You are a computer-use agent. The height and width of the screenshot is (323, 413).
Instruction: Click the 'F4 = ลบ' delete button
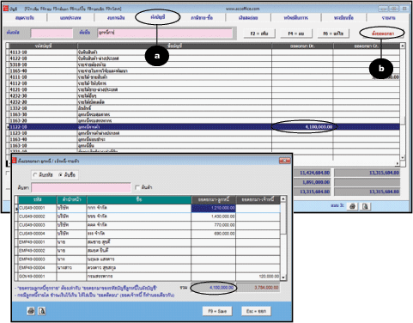pyautogui.click(x=296, y=34)
